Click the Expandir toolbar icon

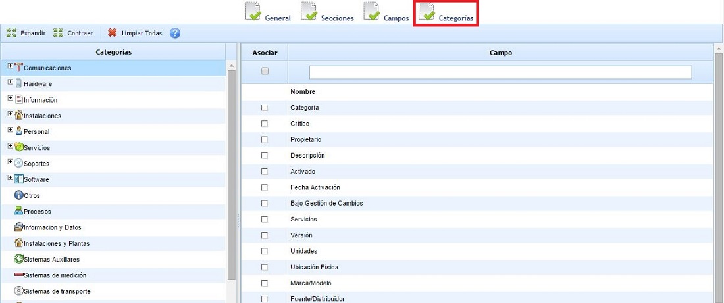point(11,33)
